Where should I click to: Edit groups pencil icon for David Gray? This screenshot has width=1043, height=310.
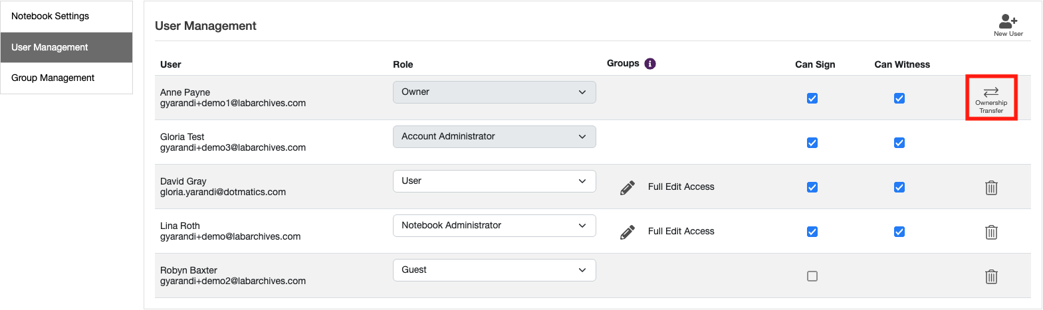tap(627, 187)
